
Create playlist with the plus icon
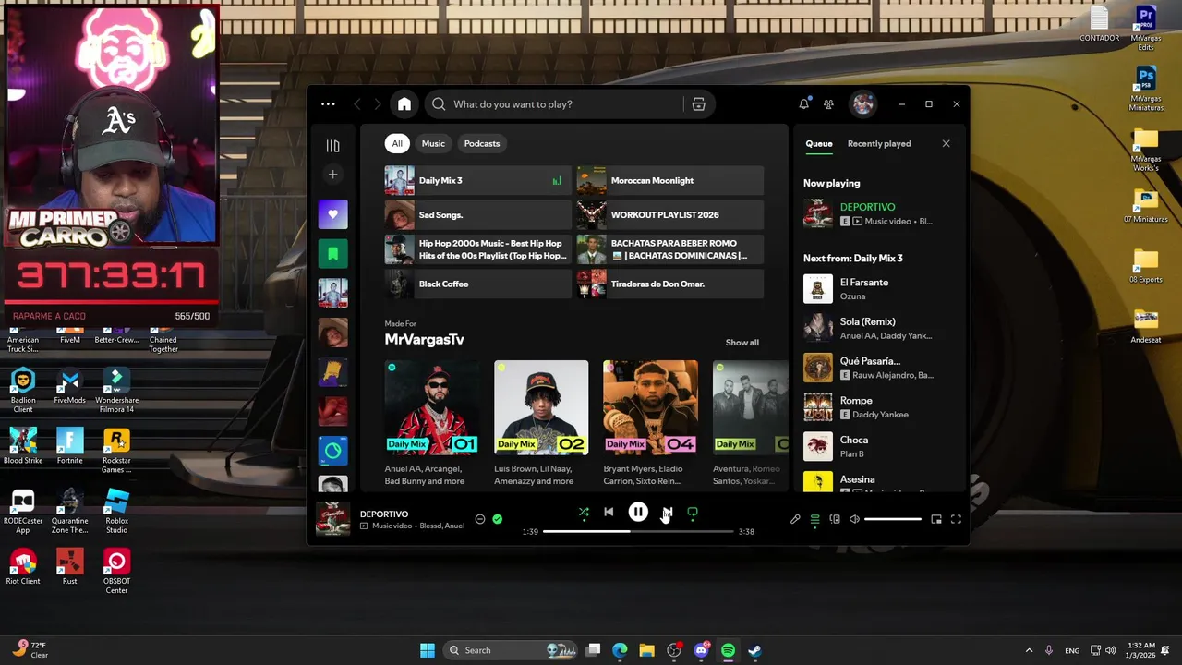pyautogui.click(x=332, y=175)
